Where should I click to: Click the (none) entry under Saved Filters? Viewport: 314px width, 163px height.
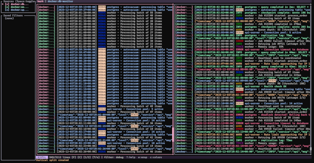10,18
